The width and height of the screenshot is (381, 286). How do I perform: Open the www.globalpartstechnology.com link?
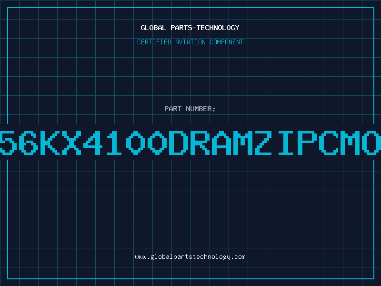point(190,257)
